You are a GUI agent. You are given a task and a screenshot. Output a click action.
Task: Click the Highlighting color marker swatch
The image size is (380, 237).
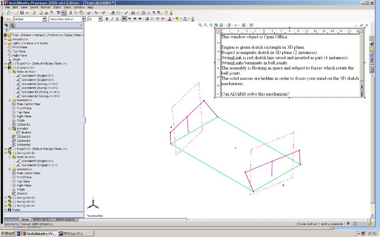177,19
